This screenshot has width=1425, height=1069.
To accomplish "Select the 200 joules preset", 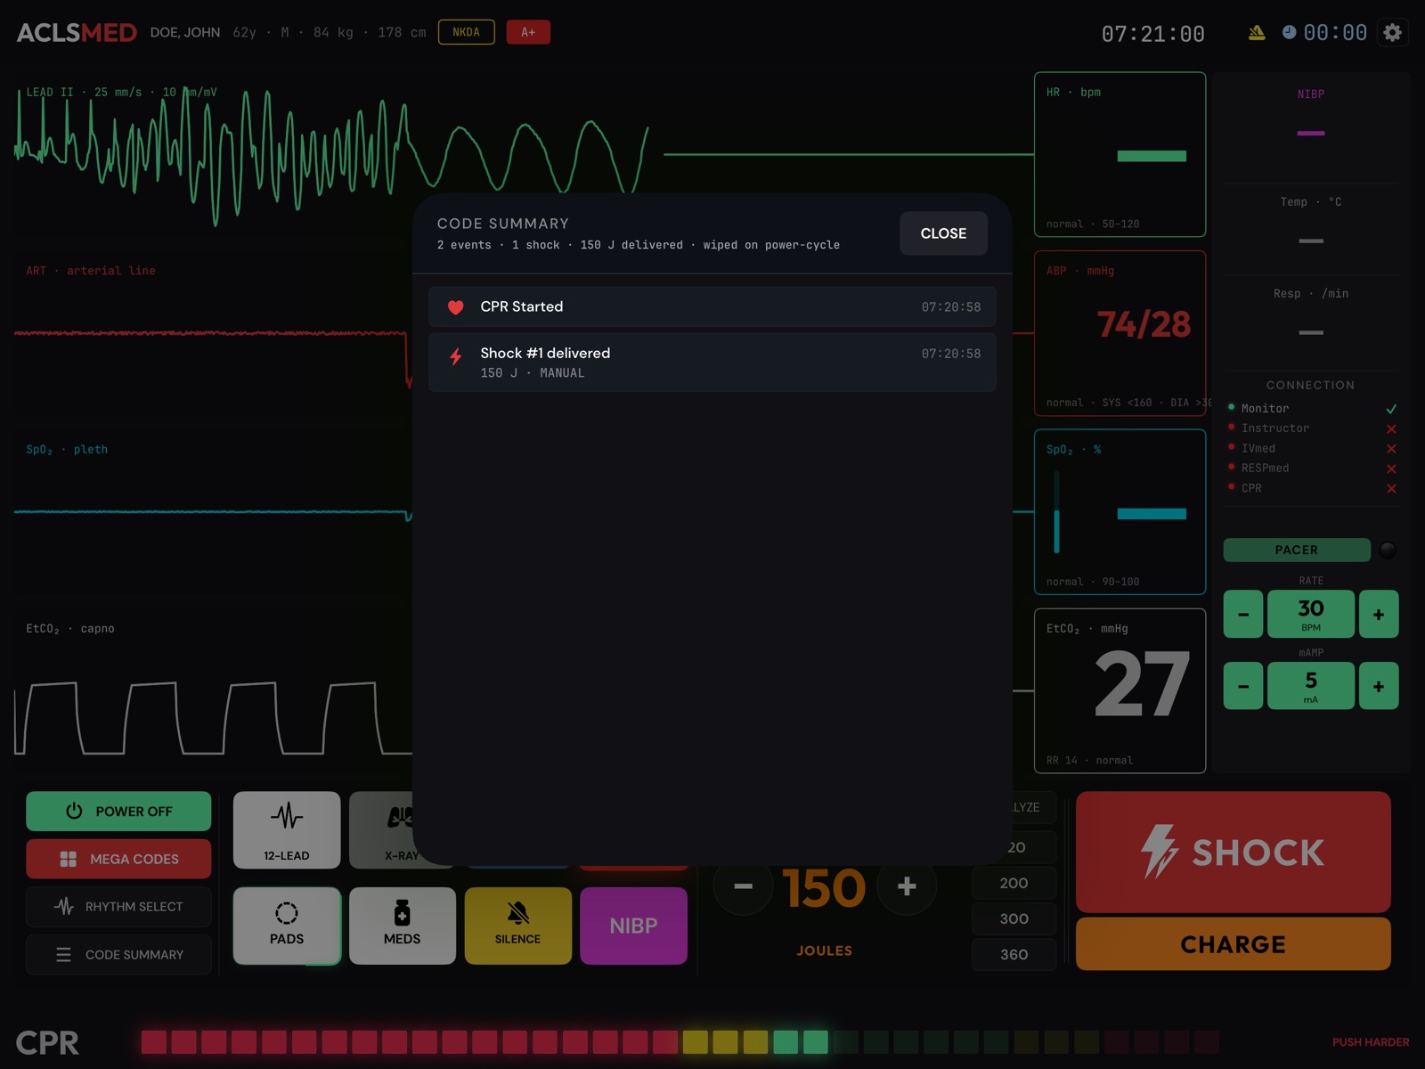I will tap(1014, 883).
